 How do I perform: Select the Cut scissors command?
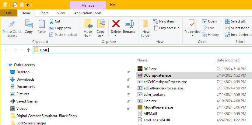55,21
